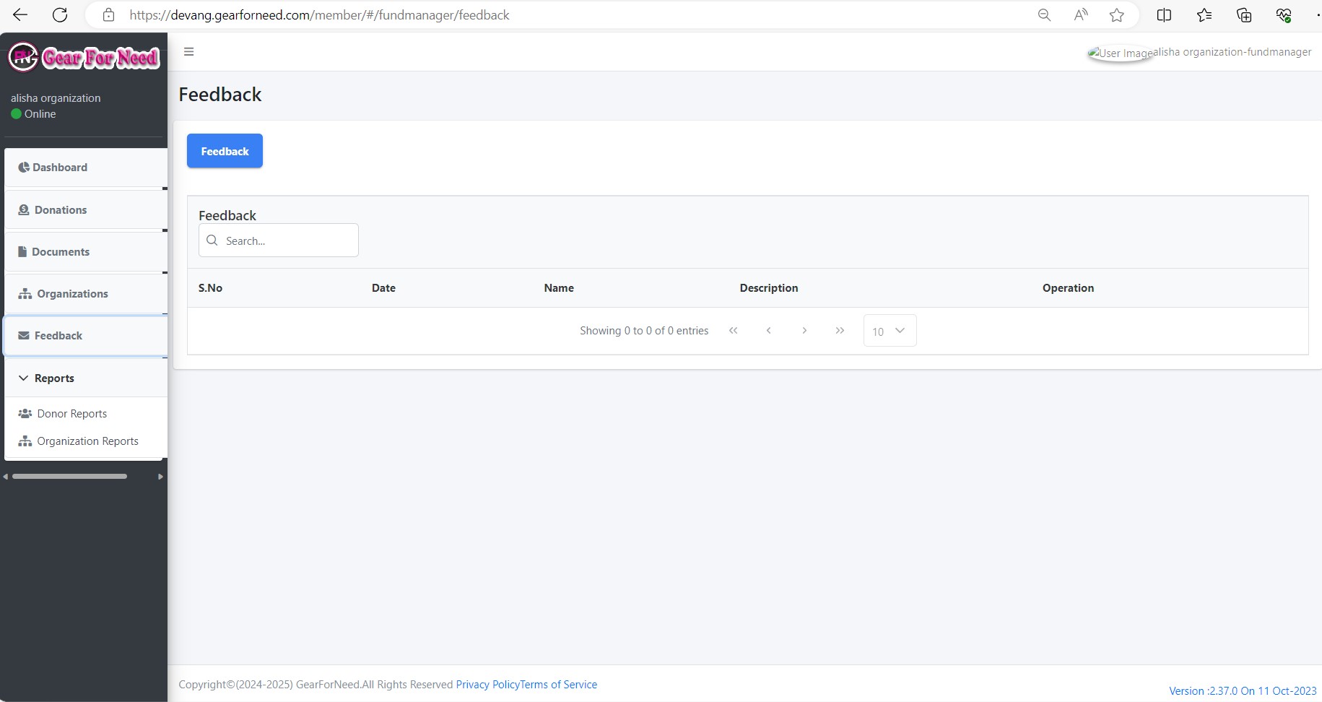Open Dashboard in sidebar
The width and height of the screenshot is (1322, 702).
point(86,168)
